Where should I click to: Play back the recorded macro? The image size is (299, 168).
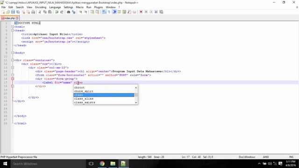[151, 12]
